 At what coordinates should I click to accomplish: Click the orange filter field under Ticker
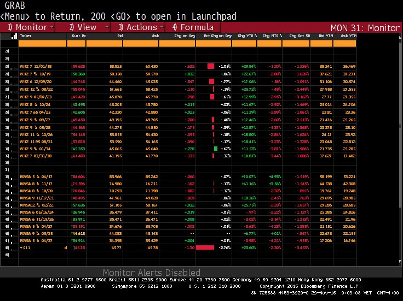[x=42, y=44]
